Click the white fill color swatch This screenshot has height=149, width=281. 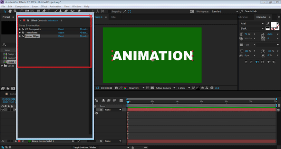coord(274,24)
